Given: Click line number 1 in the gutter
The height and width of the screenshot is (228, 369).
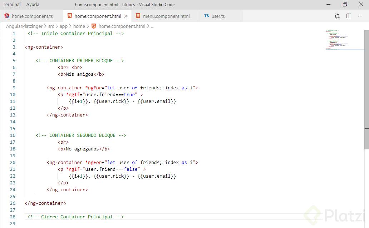Looking at the screenshot, I should (x=14, y=33).
